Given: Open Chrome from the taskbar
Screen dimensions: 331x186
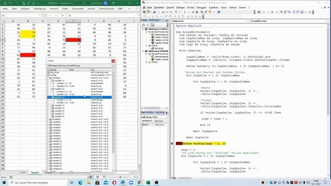Looking at the screenshot, I should 140,182.
